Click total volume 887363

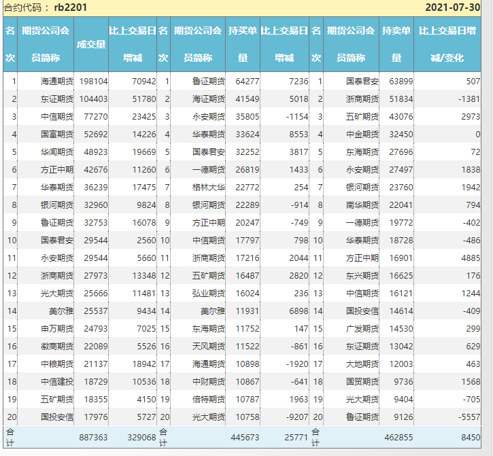point(93,438)
